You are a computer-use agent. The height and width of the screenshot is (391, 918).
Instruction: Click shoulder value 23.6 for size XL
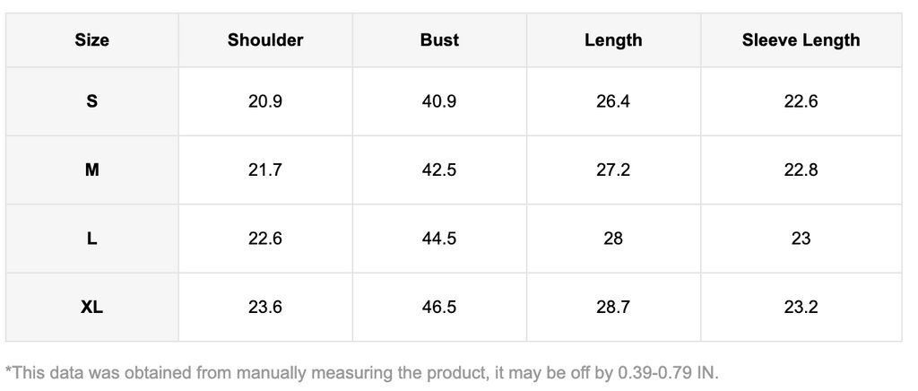point(265,307)
